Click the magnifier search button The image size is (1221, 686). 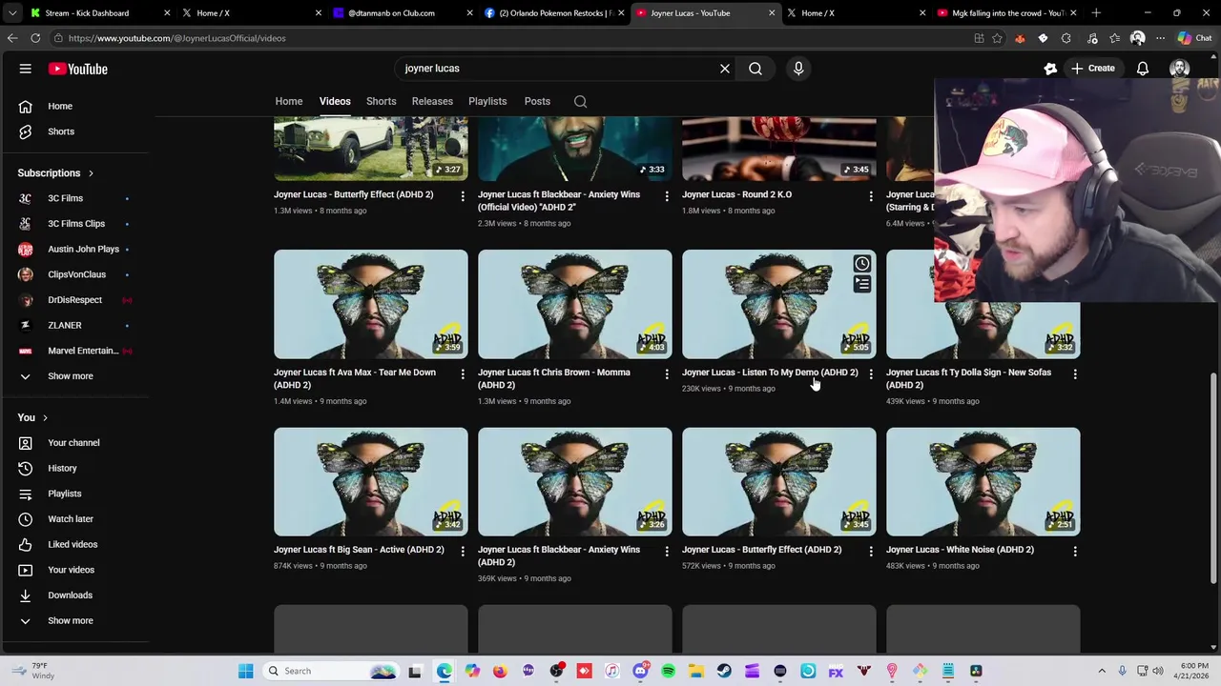(755, 69)
